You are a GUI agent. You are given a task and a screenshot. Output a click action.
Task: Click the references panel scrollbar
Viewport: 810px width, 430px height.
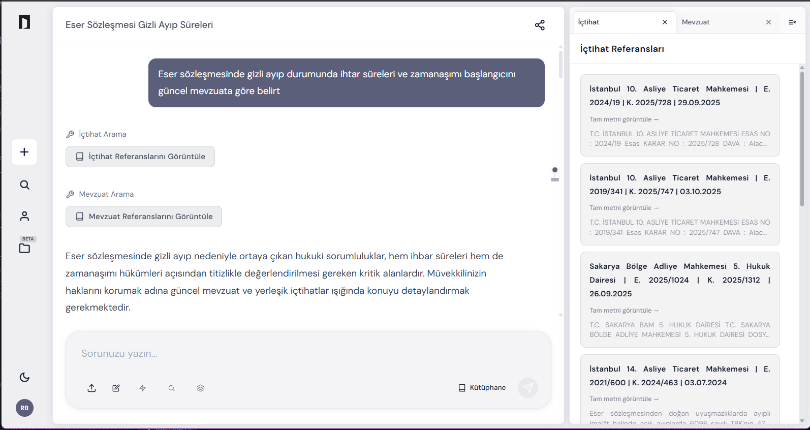[802, 138]
